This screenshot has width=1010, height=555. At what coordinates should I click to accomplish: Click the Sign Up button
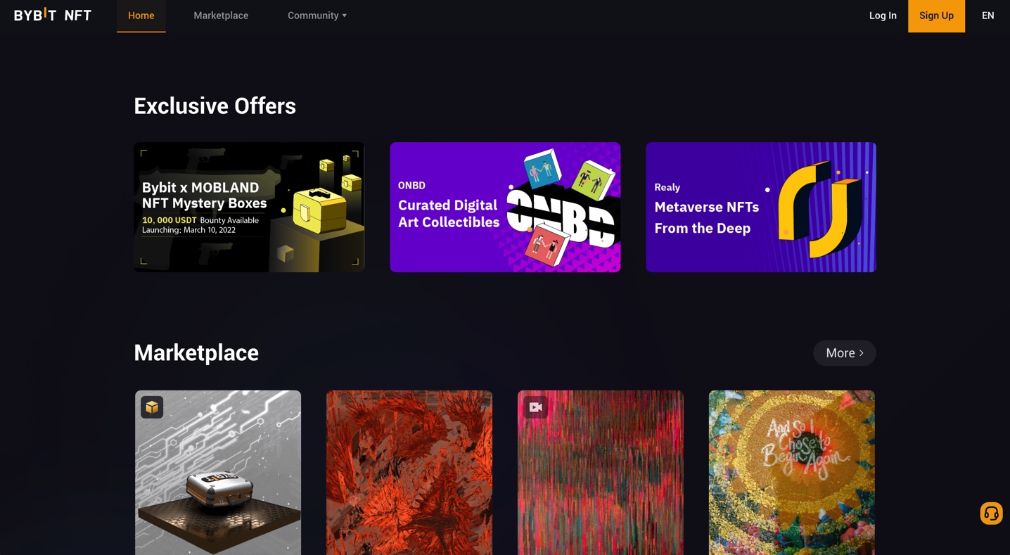936,15
